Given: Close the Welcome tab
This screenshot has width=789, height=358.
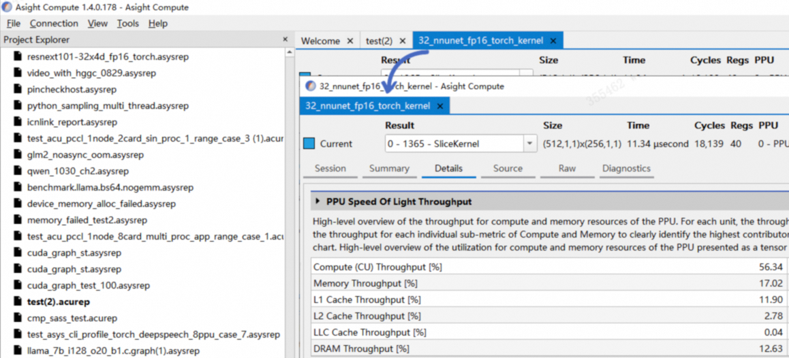Looking at the screenshot, I should coord(351,42).
